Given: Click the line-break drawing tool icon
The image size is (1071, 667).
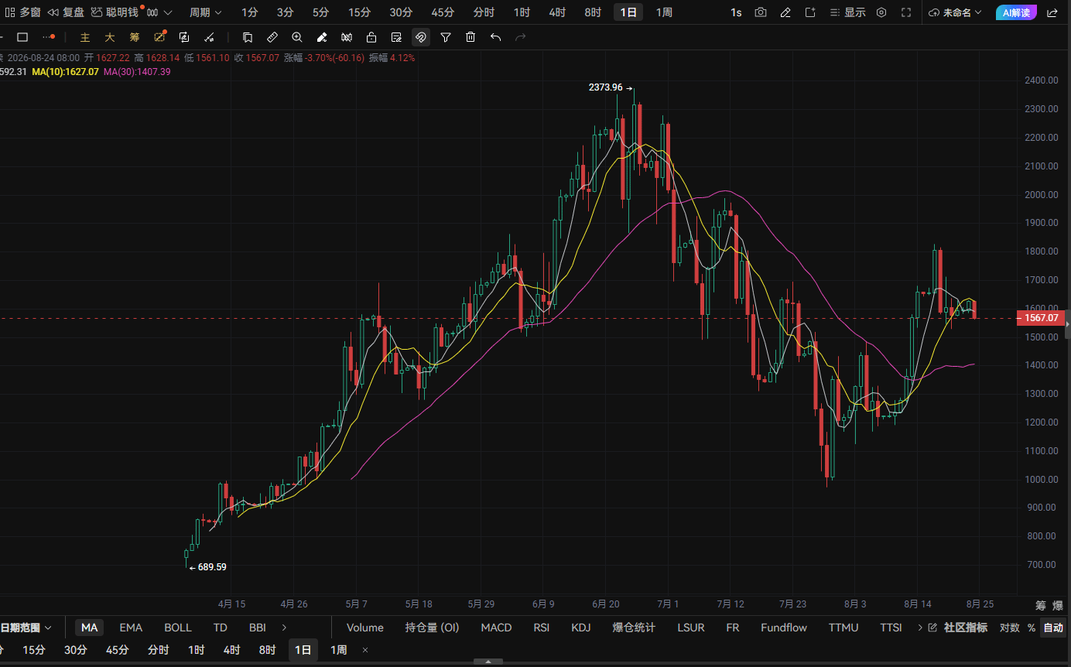Looking at the screenshot, I should pos(209,37).
